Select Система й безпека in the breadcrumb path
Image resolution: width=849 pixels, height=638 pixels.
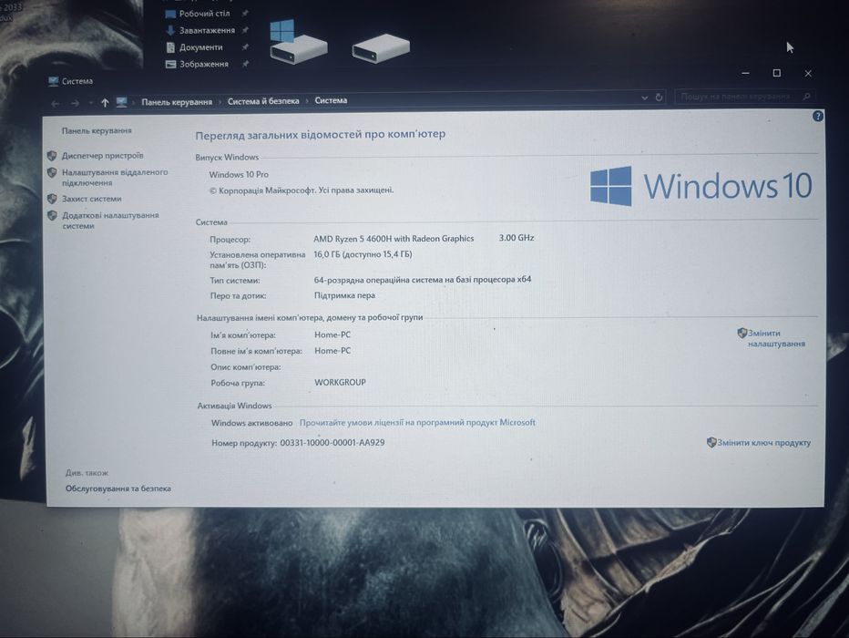tap(263, 101)
